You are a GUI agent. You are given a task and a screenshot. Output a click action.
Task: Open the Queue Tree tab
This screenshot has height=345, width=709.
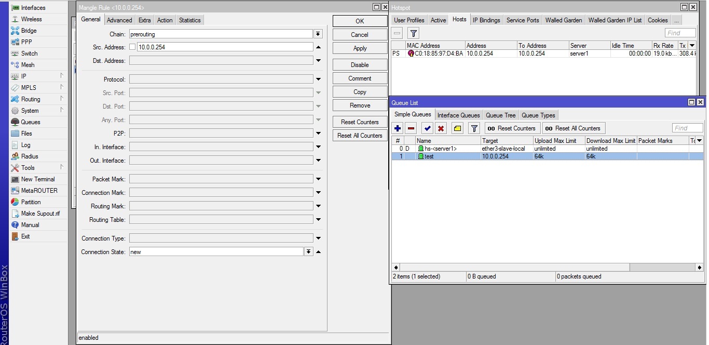click(x=501, y=115)
